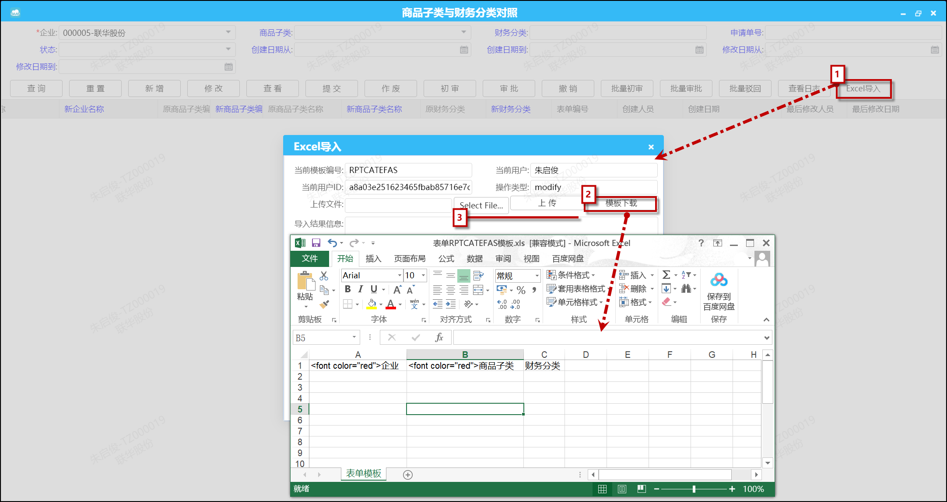Image resolution: width=947 pixels, height=502 pixels.
Task: Click the Merge and Center icon
Action: [478, 290]
